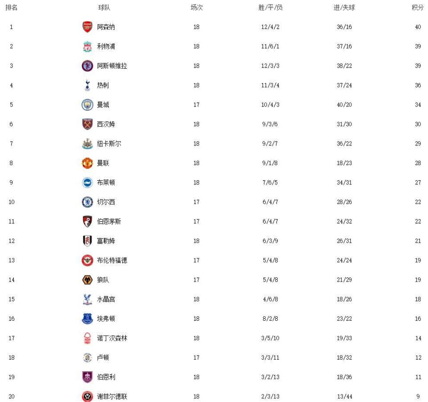The image size is (428, 402).
Task: Click the Wolves crest icon
Action: (87, 280)
